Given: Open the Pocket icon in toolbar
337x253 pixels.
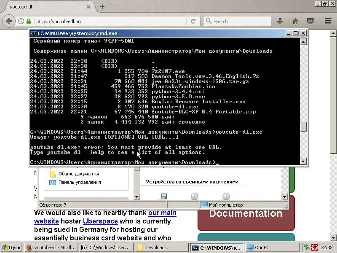Looking at the screenshot, I should click(x=310, y=21).
